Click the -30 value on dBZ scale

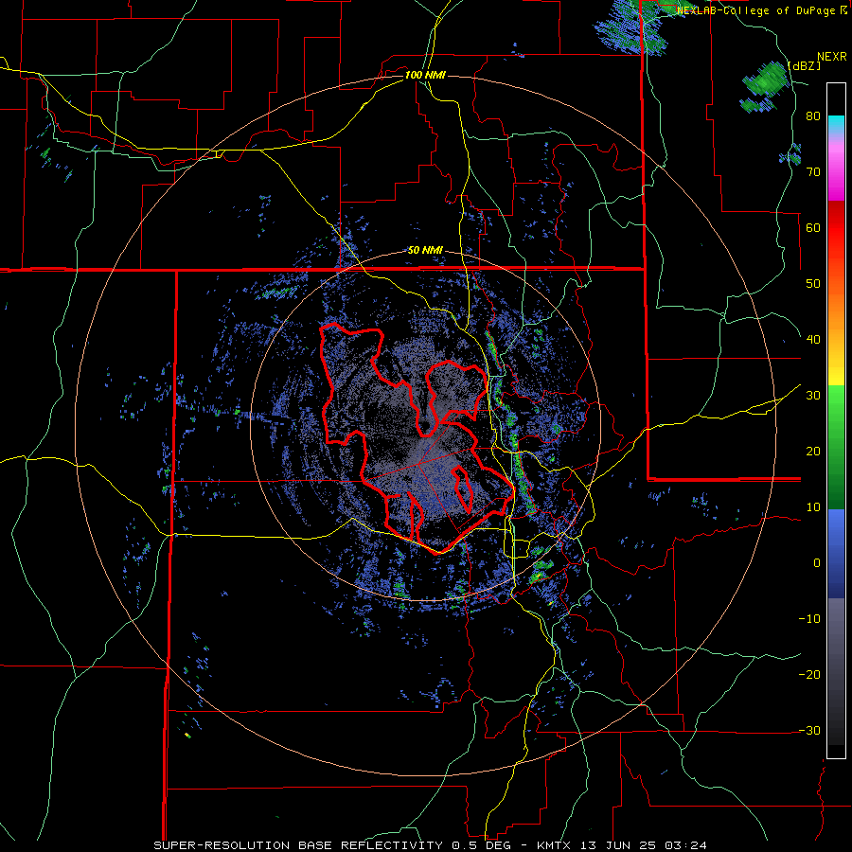(809, 730)
